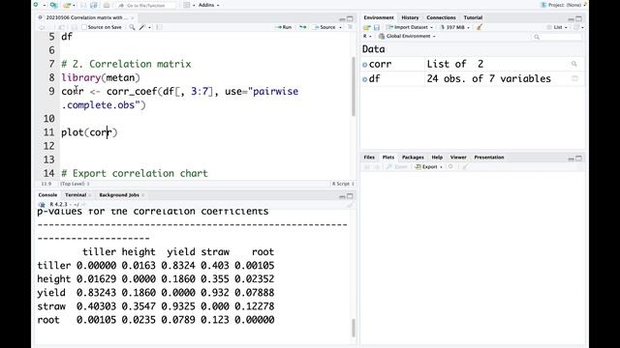Open the R language selector dropdown
620x348 pixels.
pos(367,37)
